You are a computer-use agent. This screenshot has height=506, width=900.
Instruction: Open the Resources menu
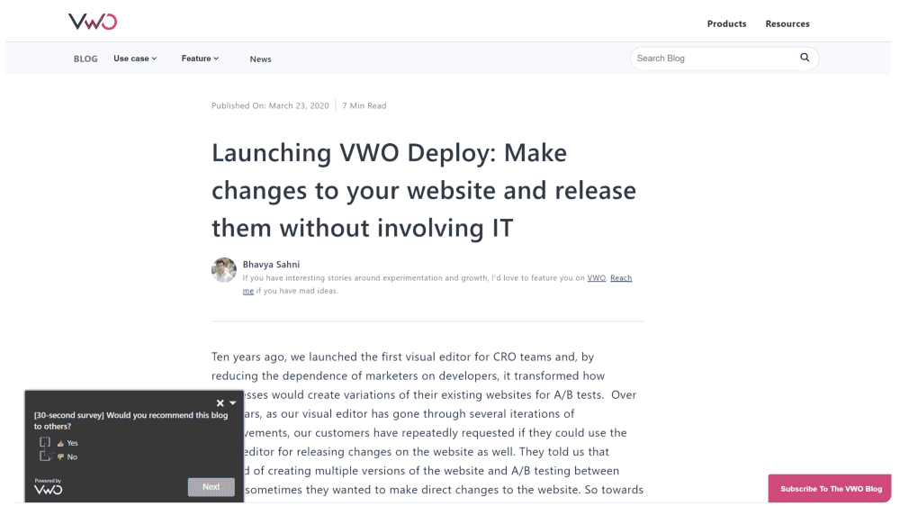click(787, 23)
